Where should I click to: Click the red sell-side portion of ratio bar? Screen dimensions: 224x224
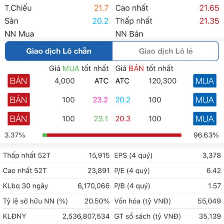(x=114, y=135)
